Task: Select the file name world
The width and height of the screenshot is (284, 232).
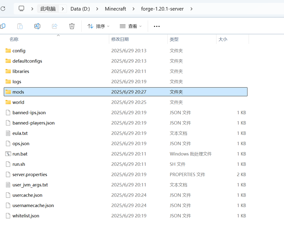Action: (x=18, y=102)
